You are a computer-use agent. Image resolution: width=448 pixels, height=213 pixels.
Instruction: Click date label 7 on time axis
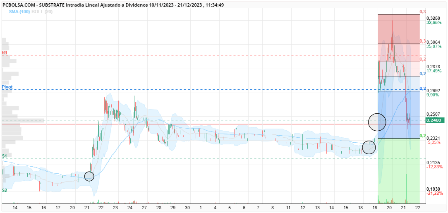click(258, 208)
